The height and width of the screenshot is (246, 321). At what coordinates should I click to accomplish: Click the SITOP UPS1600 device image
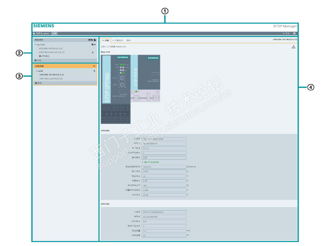click(116, 89)
